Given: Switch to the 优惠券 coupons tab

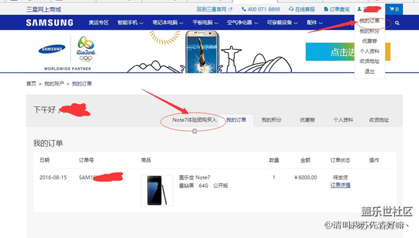Looking at the screenshot, I should 307,120.
